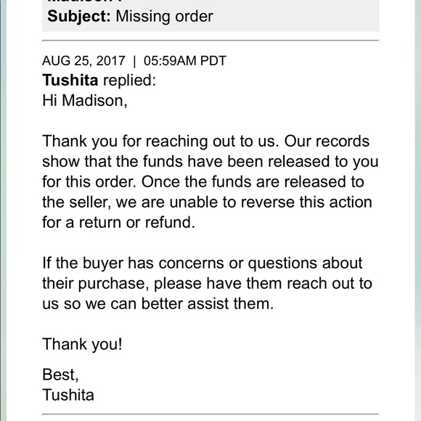Click the line "the seller, we are unable"
The width and height of the screenshot is (421, 421).
[207, 203]
